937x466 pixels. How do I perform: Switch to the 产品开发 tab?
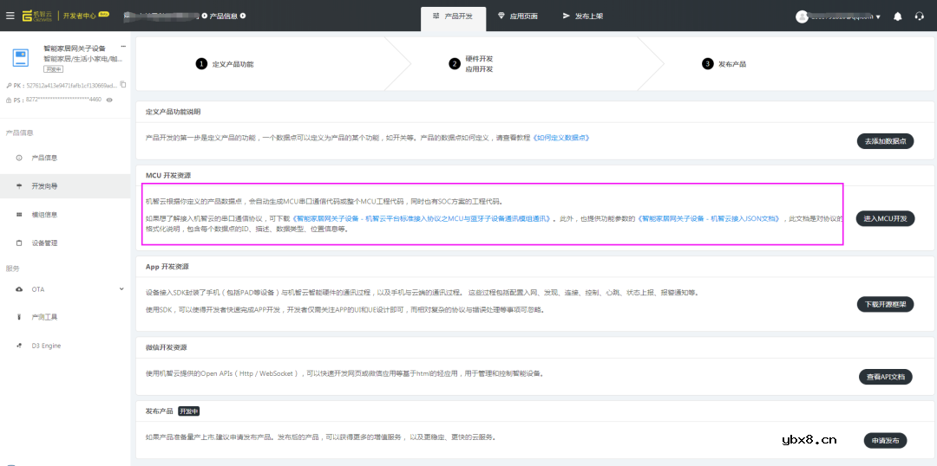453,18
